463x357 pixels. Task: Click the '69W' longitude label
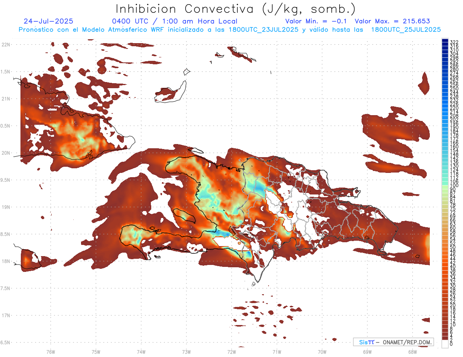tap(367, 352)
